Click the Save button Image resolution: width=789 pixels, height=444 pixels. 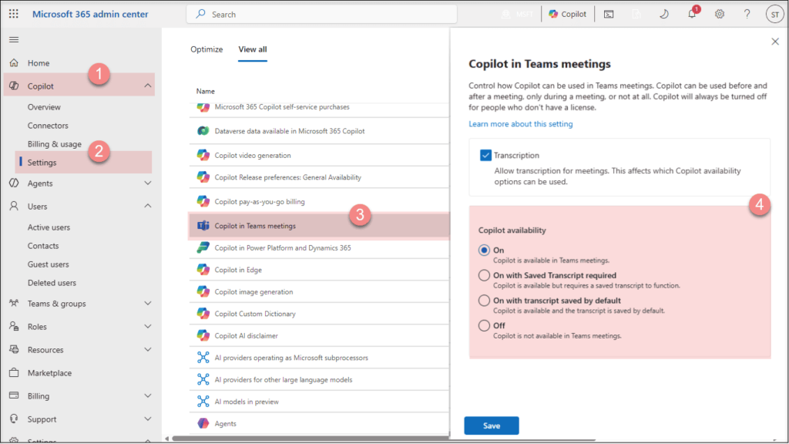(x=491, y=425)
